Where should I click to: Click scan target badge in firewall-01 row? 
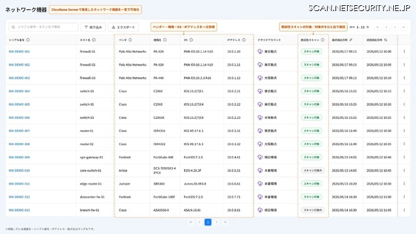pyautogui.click(x=311, y=51)
